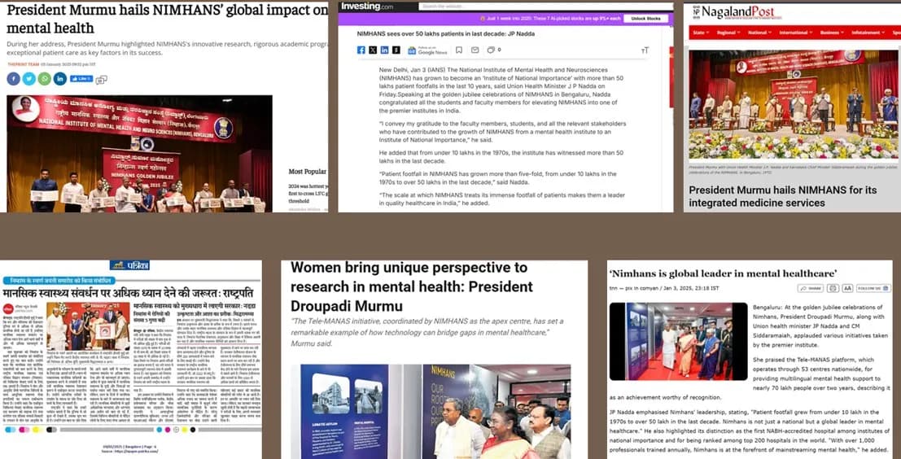Screen dimensions: 901x459
Task: Open the Business menu on Nagaland Post
Action: [831, 33]
